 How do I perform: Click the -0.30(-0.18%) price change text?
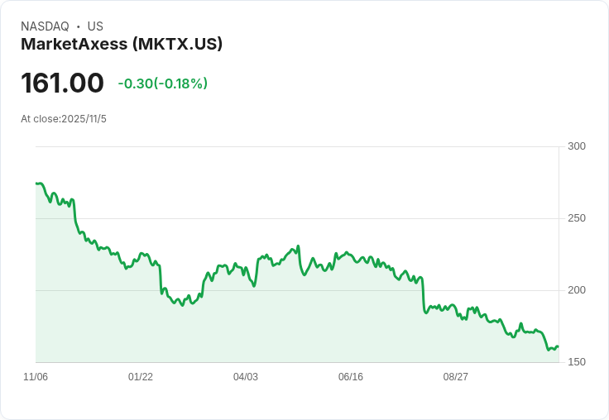pos(163,84)
